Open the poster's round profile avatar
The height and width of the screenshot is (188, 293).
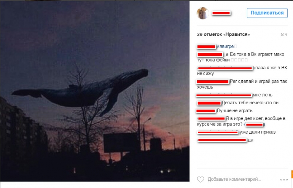tap(203, 13)
